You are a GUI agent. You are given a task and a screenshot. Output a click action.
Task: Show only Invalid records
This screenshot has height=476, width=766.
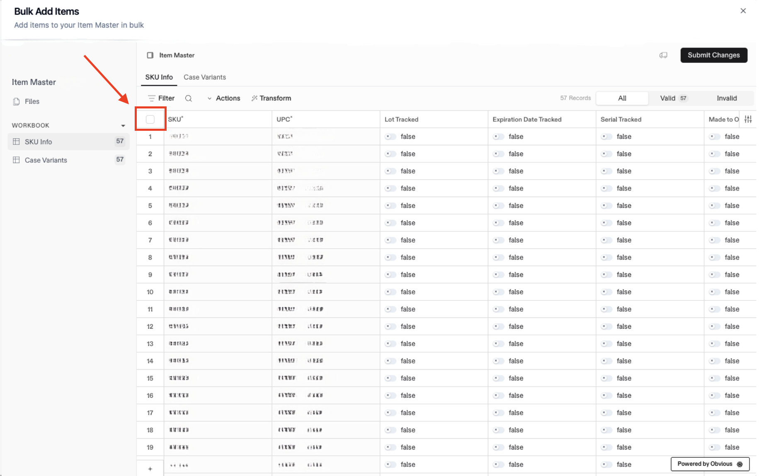click(x=727, y=98)
